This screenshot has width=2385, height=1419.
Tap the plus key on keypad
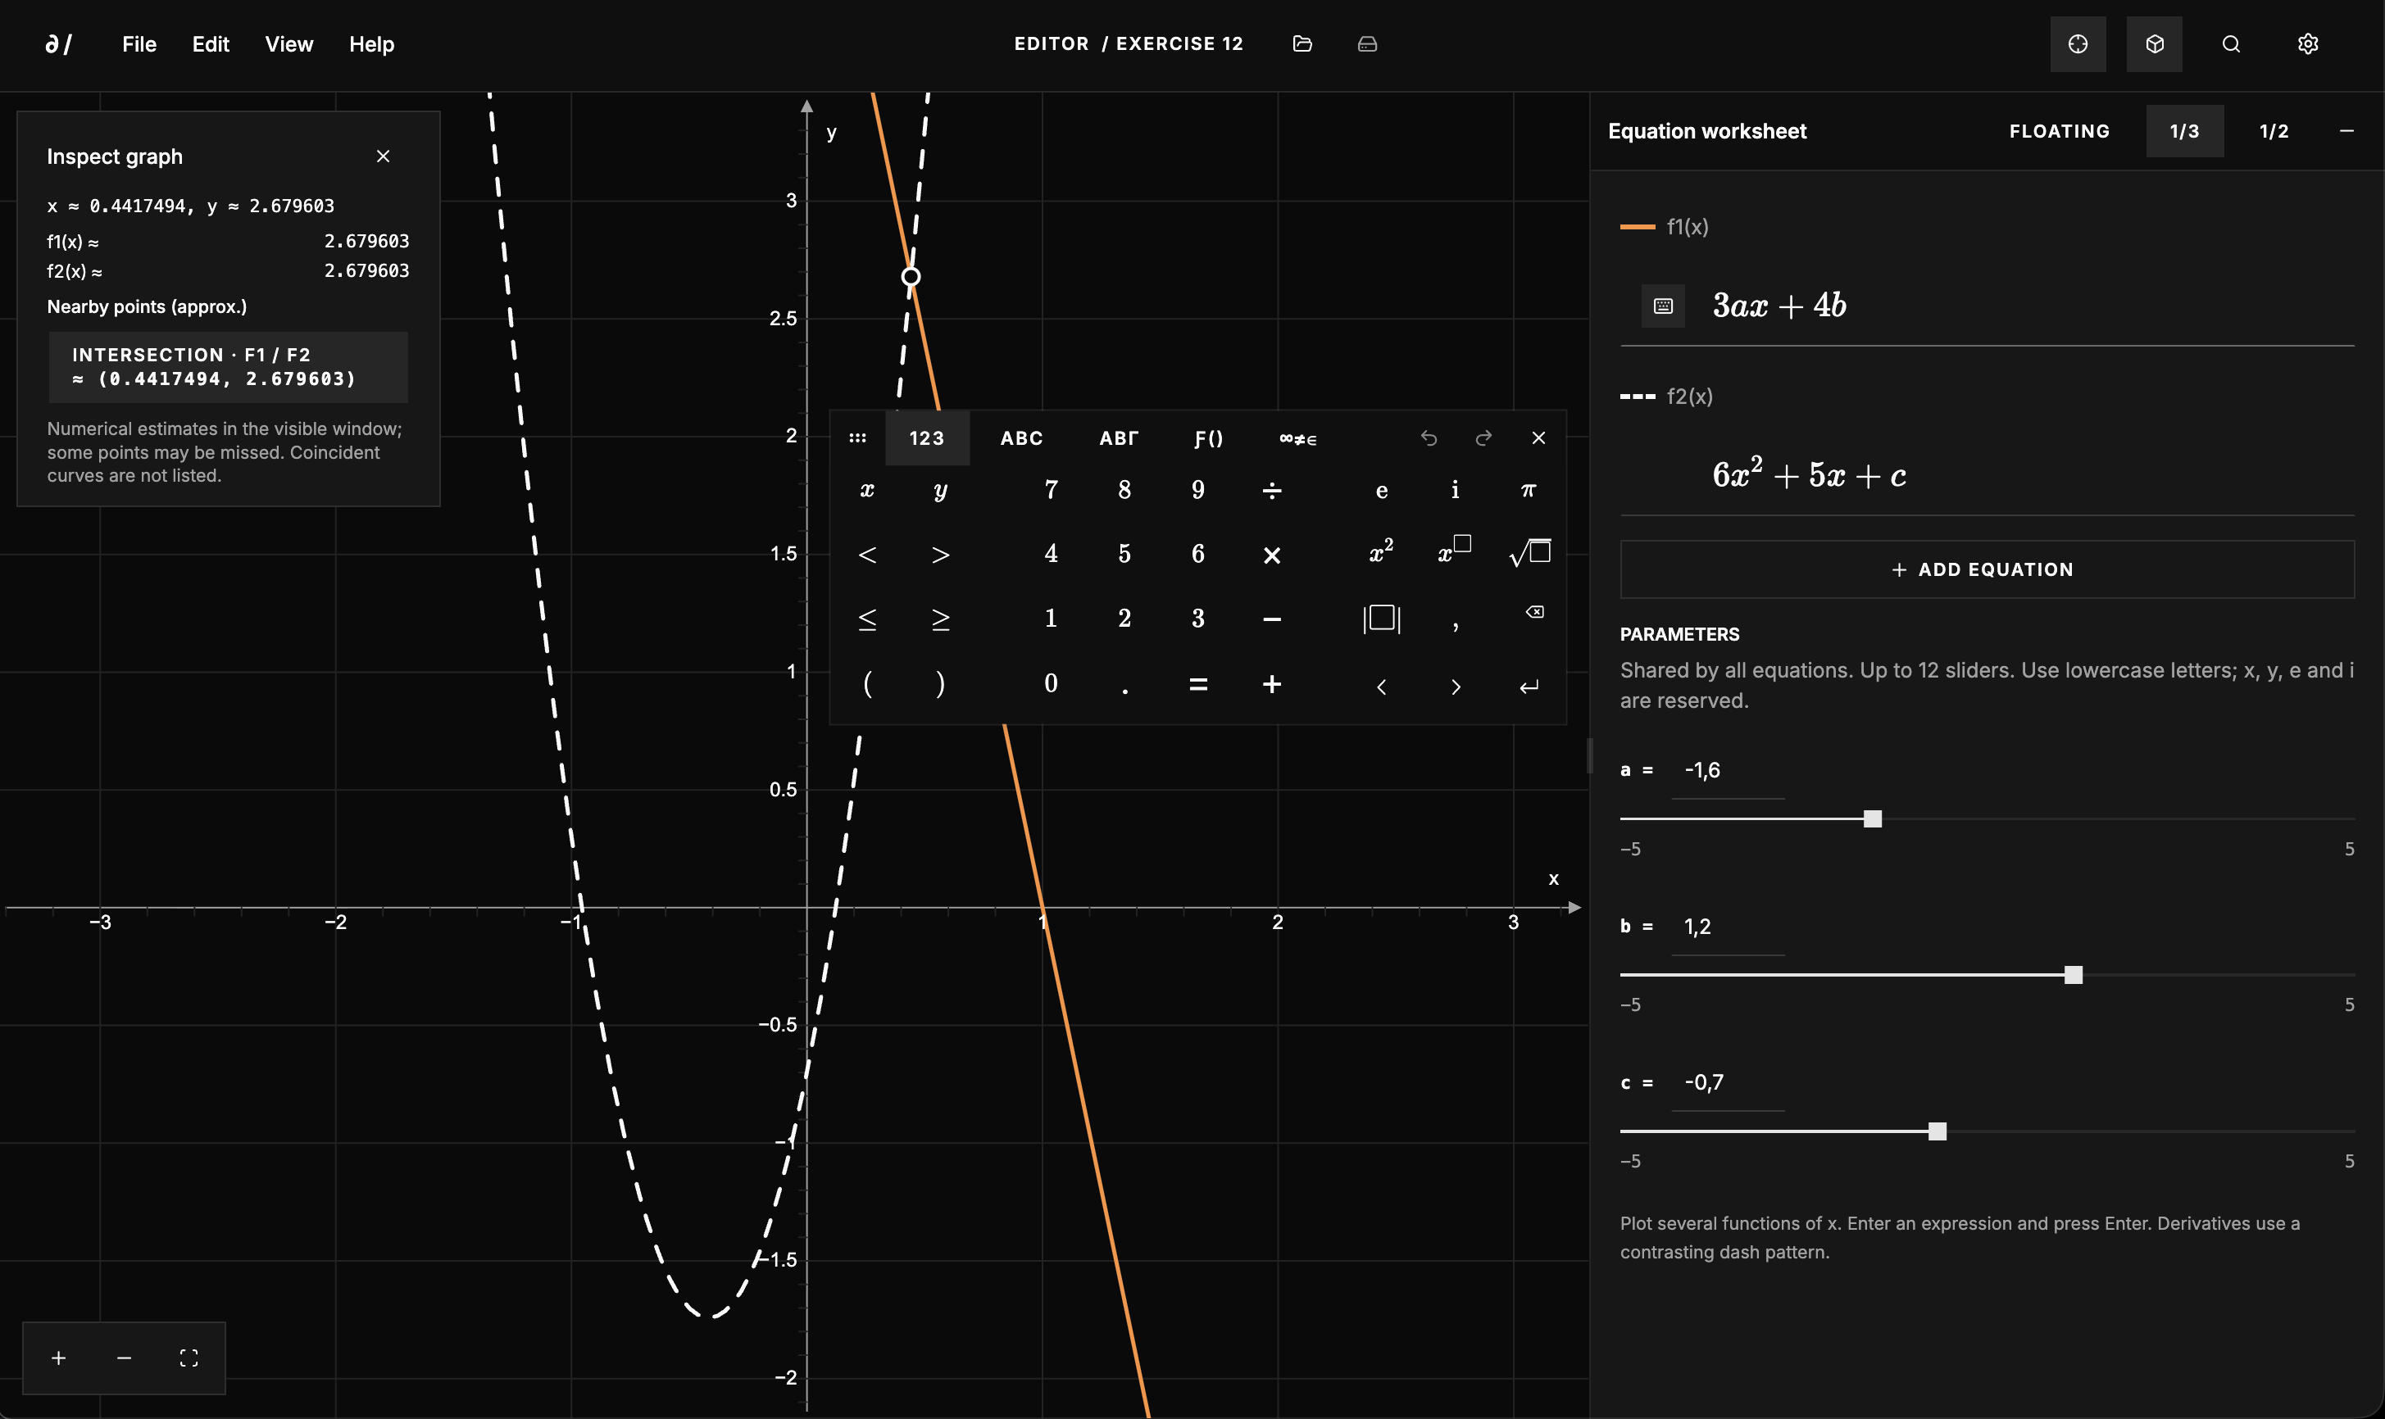coord(1272,685)
